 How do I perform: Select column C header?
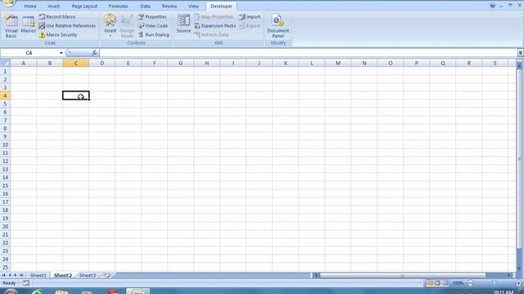coord(76,63)
